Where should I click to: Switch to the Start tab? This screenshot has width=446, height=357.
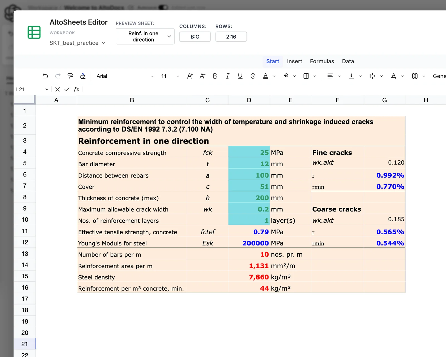[273, 61]
